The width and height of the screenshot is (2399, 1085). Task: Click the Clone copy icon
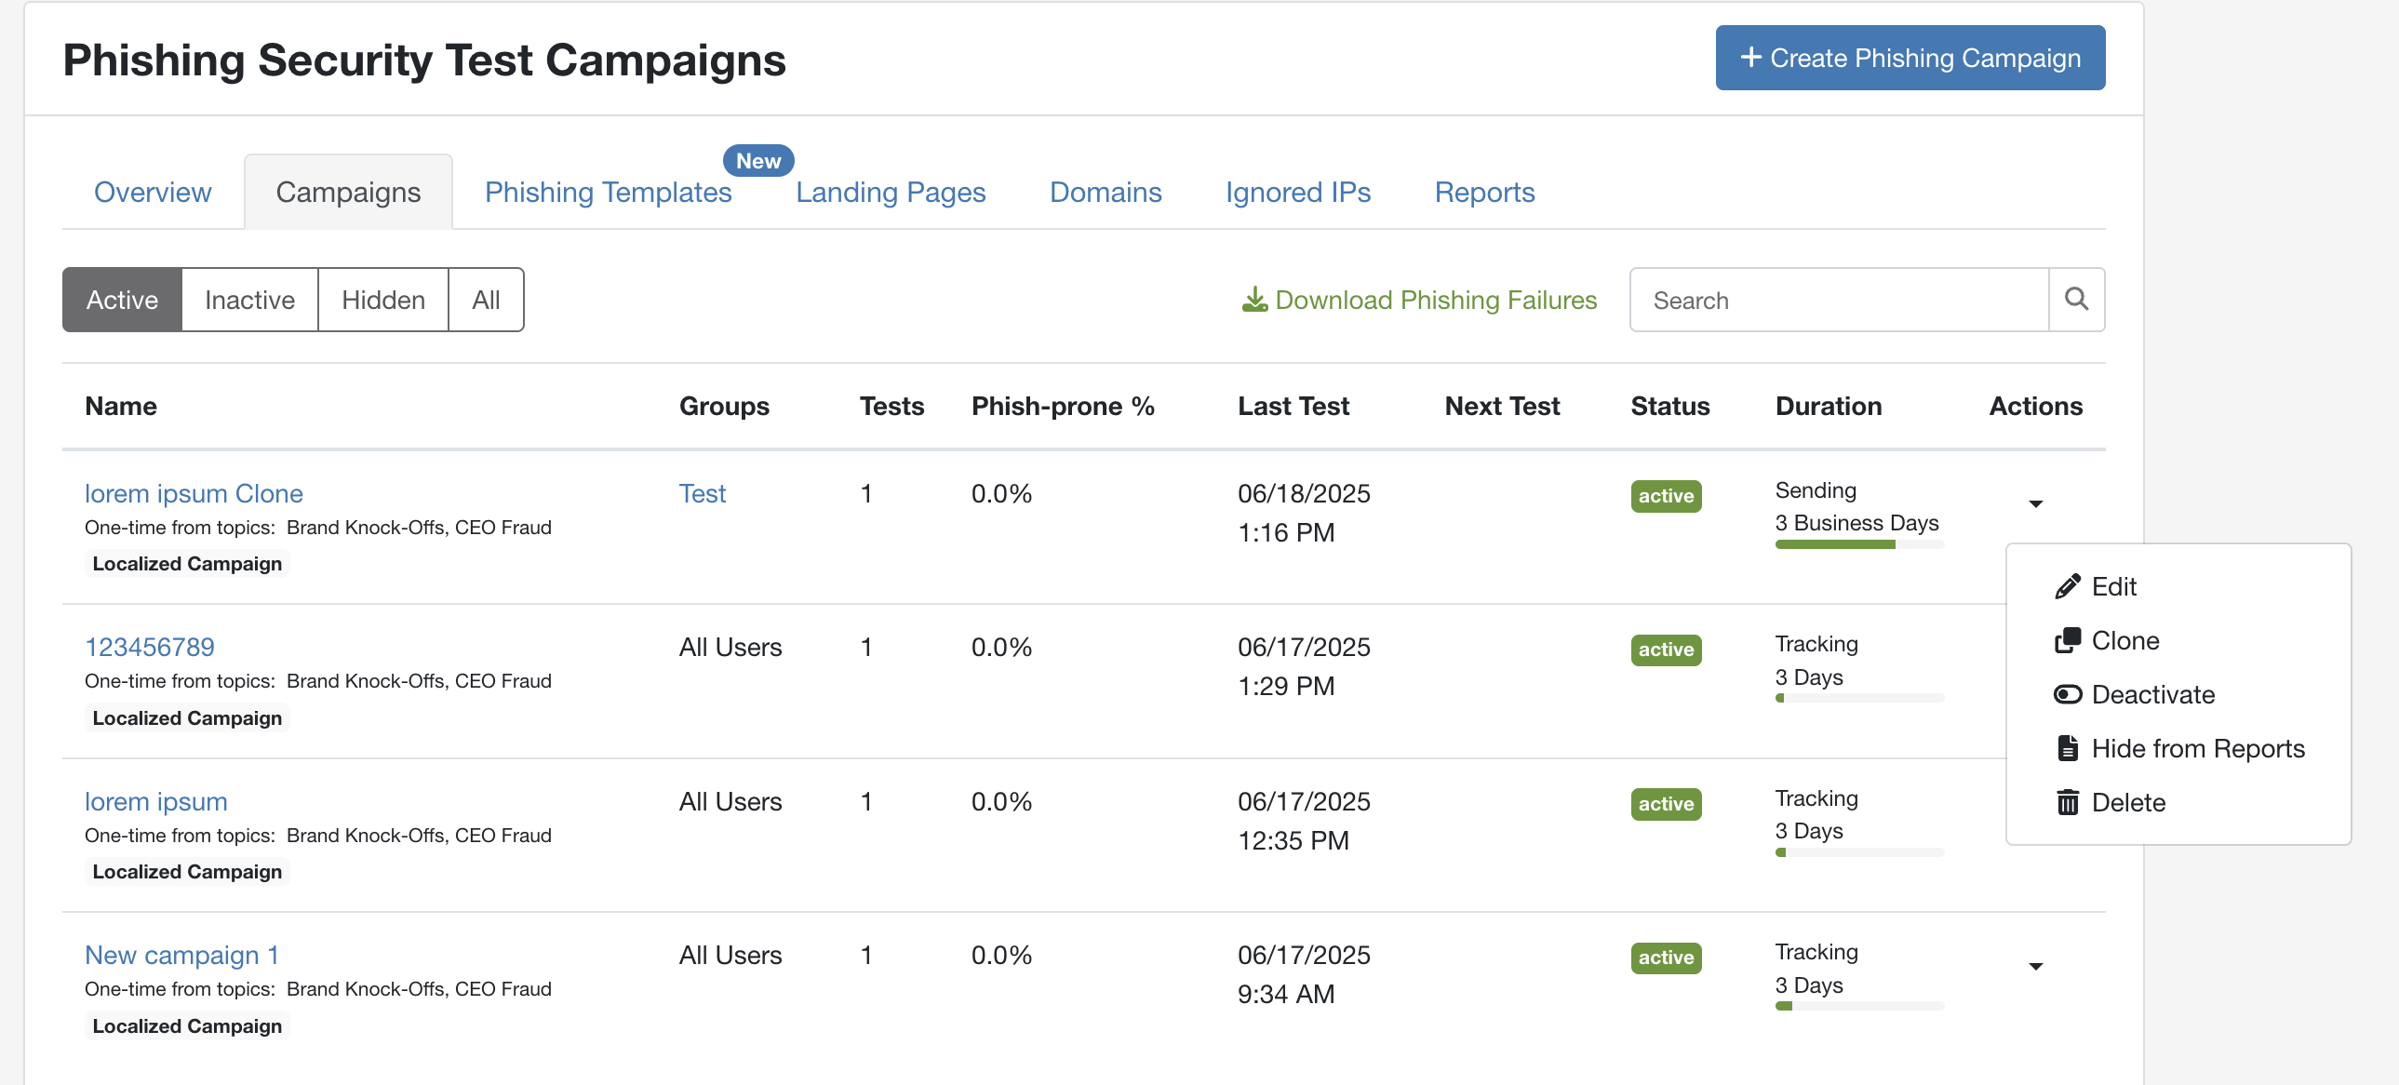(2067, 641)
